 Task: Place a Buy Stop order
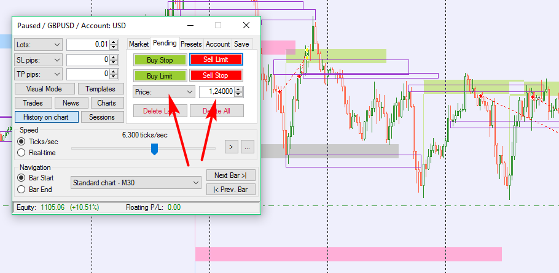[160, 60]
